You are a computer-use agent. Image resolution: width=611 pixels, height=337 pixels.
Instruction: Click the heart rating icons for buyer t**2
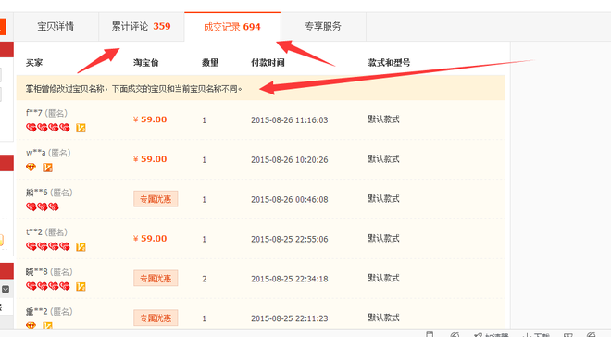coord(48,246)
